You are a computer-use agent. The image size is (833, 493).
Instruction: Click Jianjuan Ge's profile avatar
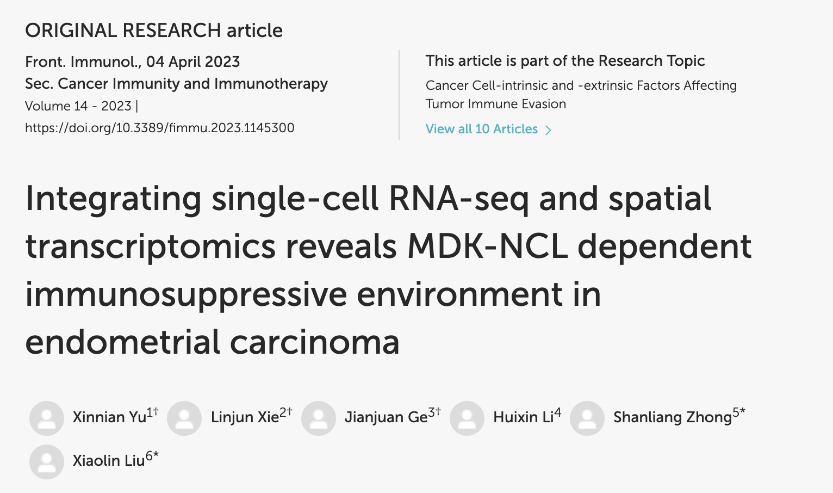point(319,418)
